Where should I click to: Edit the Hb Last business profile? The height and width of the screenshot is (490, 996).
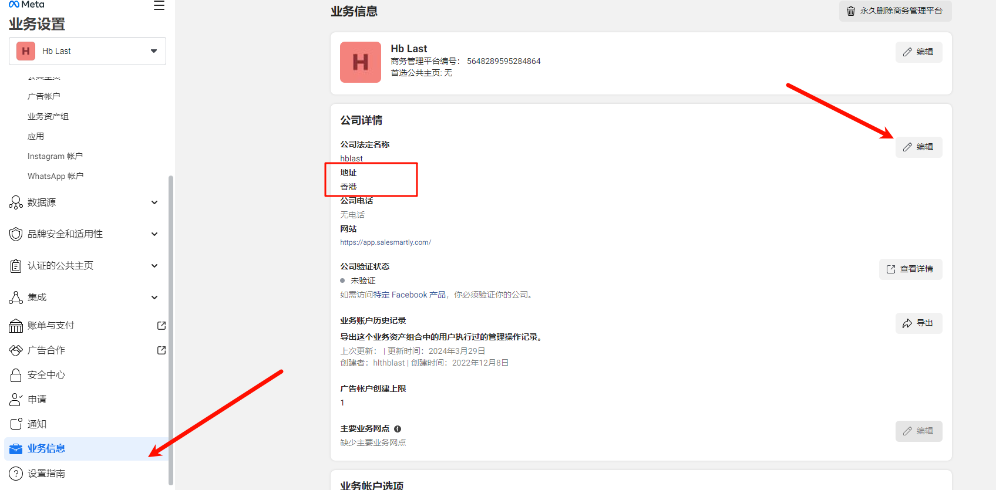918,52
